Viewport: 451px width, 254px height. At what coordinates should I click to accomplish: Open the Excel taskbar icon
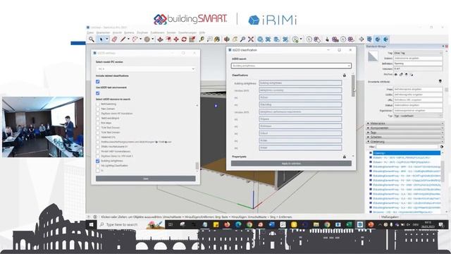pos(349,224)
